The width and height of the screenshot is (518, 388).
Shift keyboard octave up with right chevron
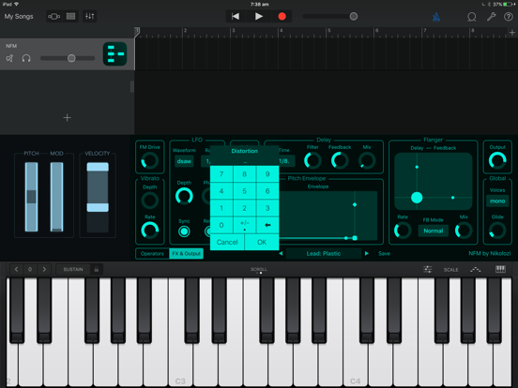point(44,269)
